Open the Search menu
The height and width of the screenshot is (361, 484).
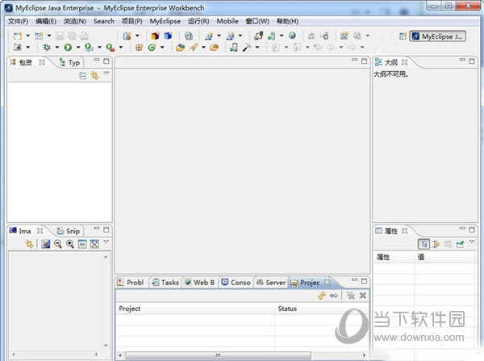pos(104,21)
